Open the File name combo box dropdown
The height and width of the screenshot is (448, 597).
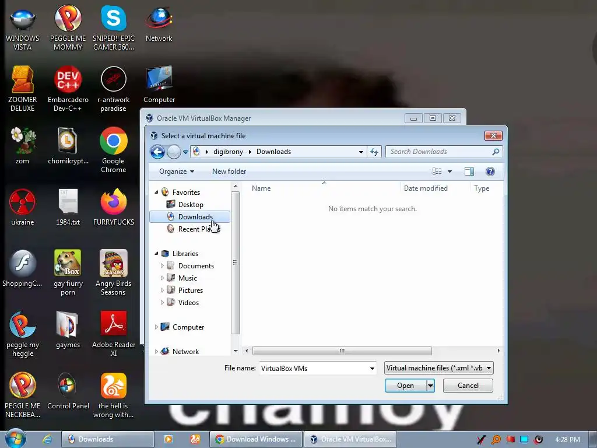[372, 369]
